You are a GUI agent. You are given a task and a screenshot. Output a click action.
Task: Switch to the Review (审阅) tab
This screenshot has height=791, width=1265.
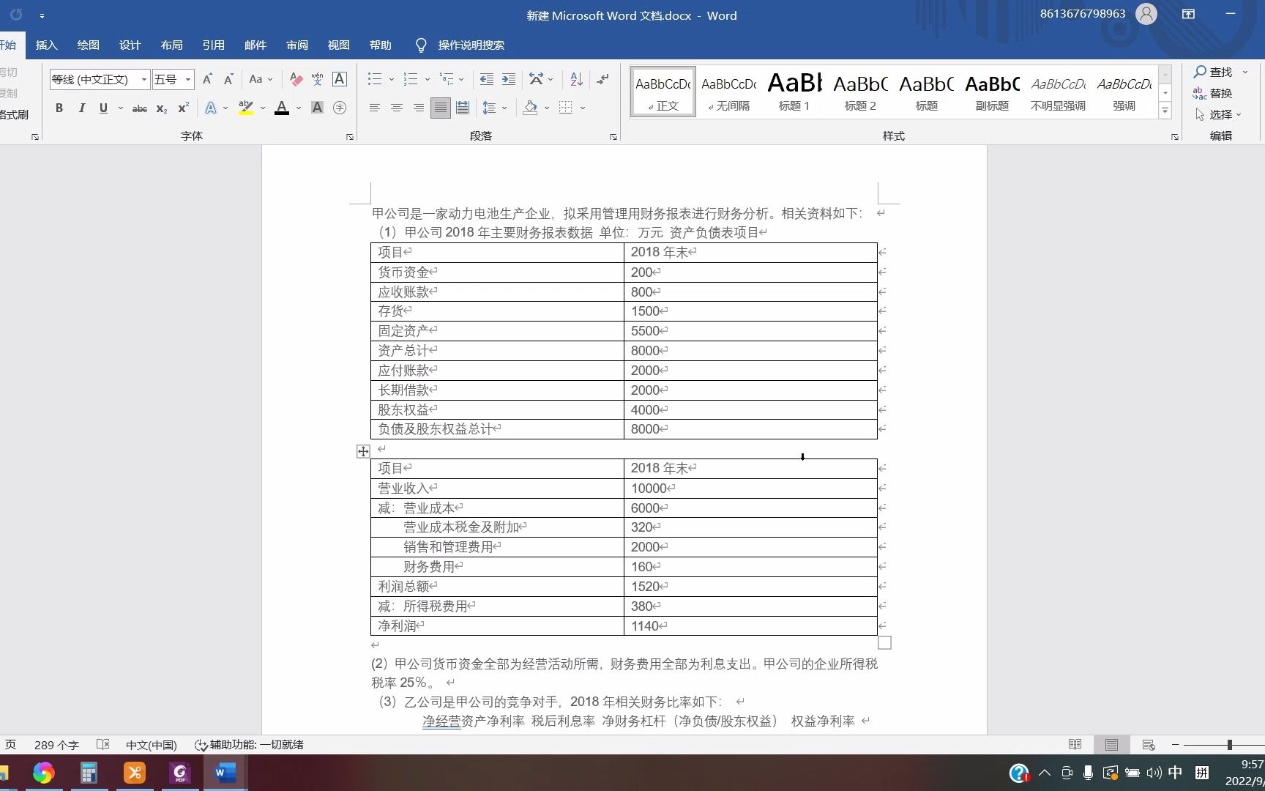[296, 45]
